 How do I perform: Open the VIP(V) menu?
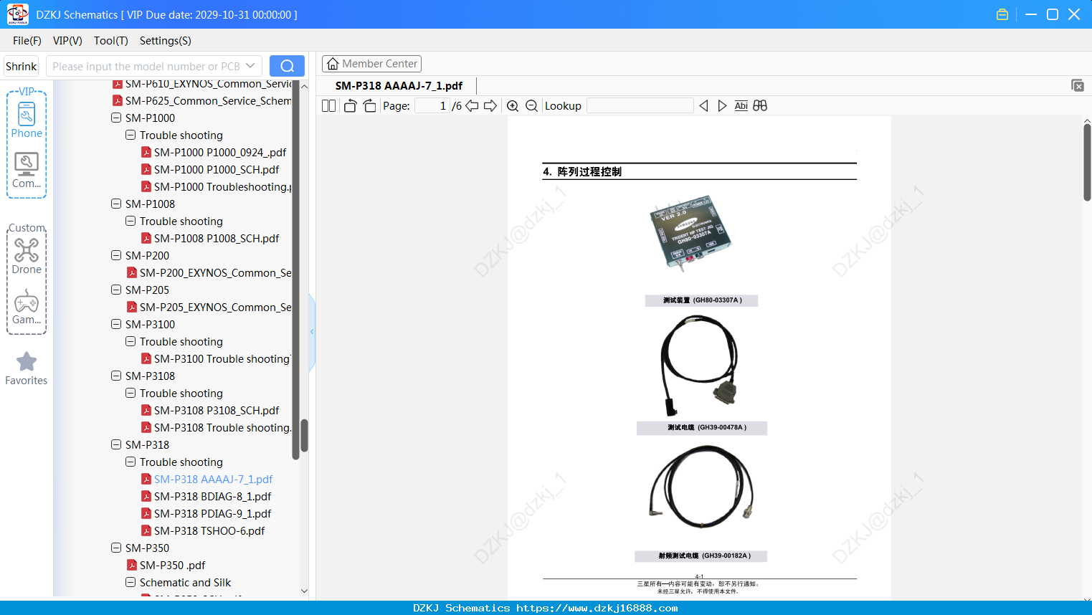pyautogui.click(x=67, y=41)
